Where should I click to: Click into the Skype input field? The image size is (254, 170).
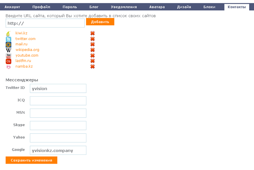coord(58,125)
